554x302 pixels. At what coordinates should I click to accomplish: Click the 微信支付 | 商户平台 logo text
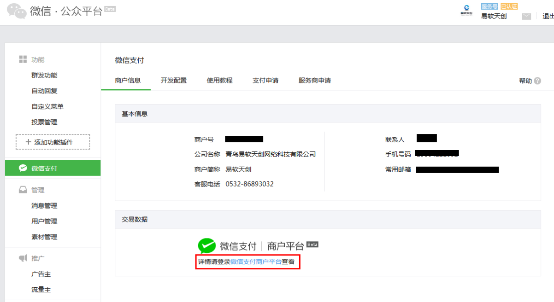point(261,246)
